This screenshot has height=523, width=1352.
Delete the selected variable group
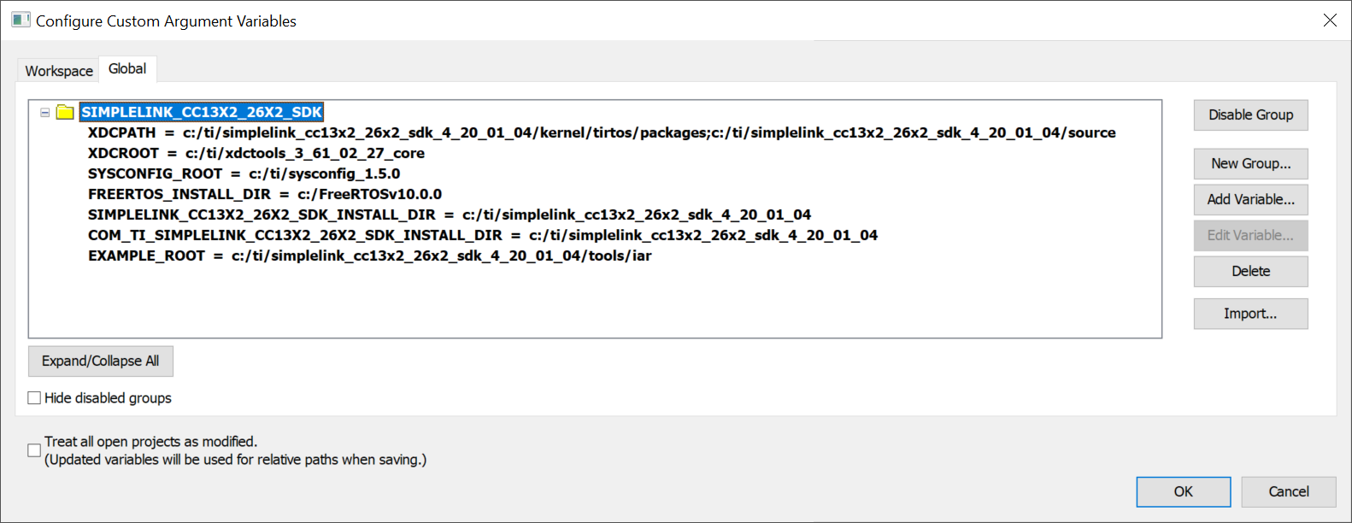1250,271
